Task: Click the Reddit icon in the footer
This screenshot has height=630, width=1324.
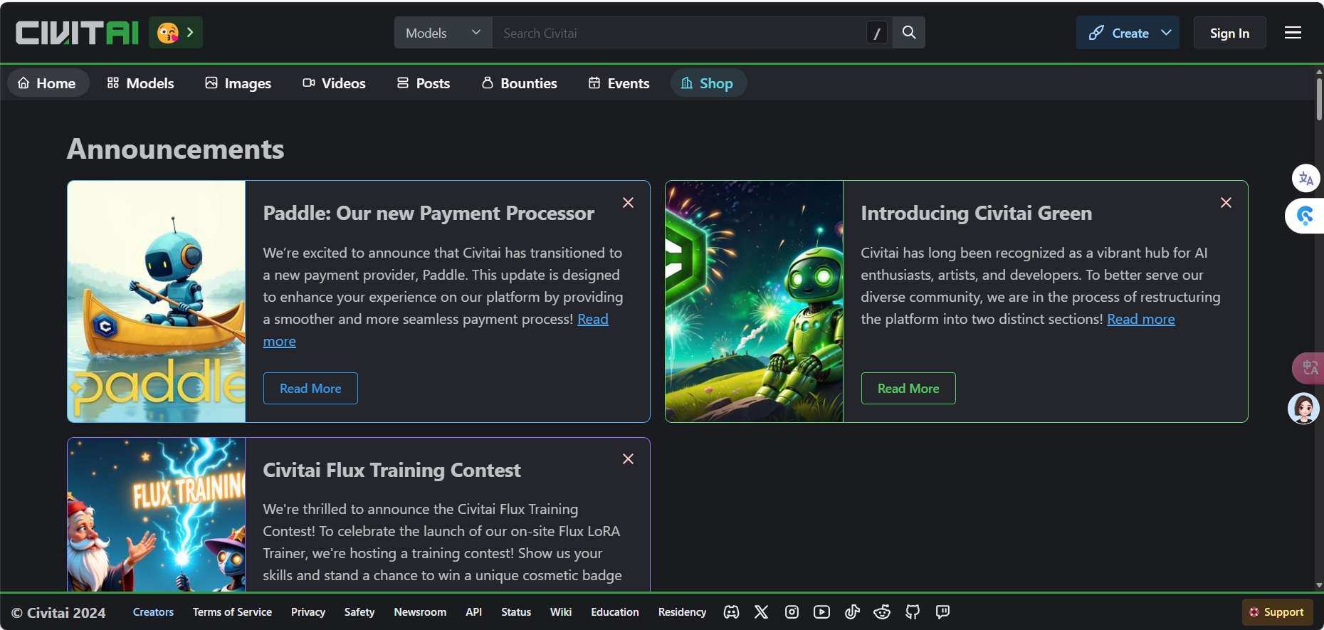Action: 882,612
